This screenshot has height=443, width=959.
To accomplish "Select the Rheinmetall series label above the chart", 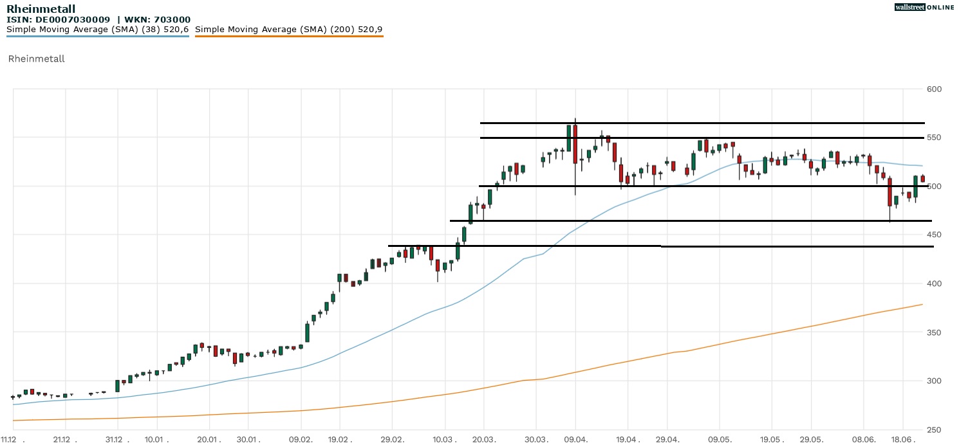I will (x=36, y=59).
